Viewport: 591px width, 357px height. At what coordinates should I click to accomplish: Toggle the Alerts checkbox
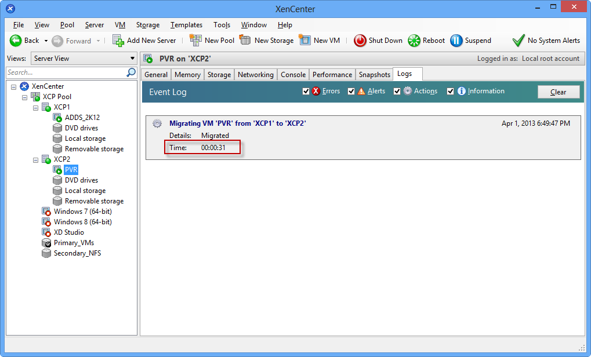351,91
